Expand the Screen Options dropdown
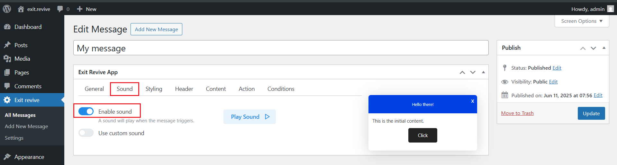This screenshot has height=165, width=617. click(x=582, y=21)
